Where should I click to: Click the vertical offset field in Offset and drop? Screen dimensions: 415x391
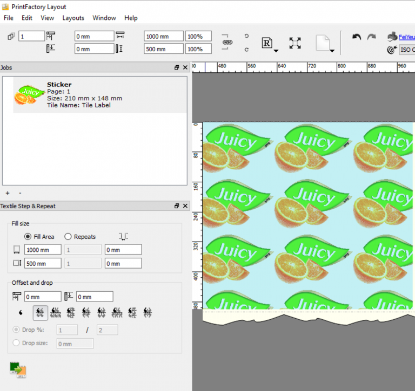click(95, 297)
